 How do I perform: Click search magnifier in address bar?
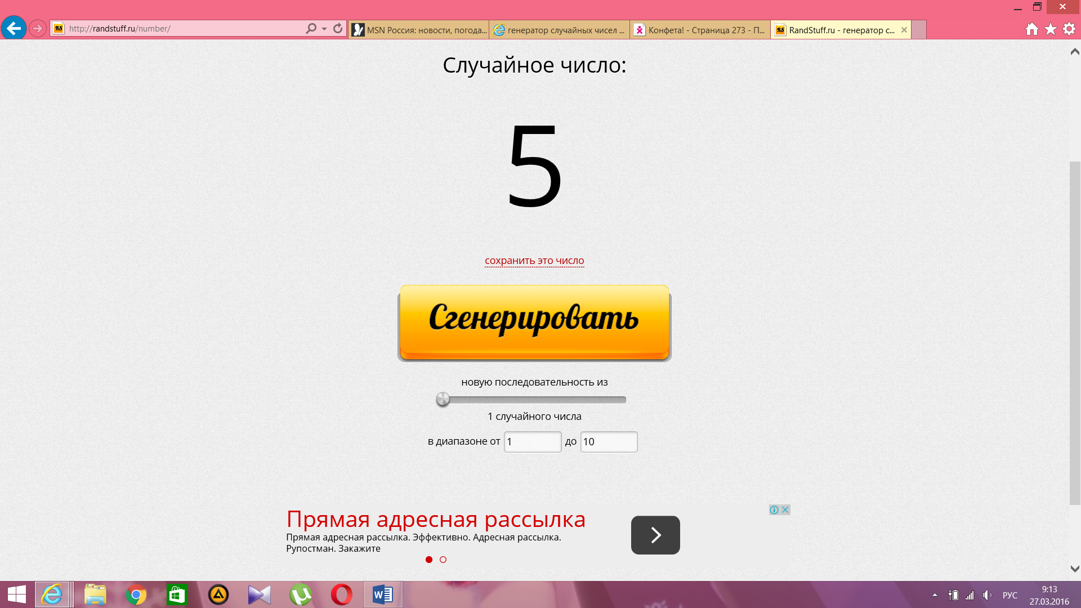311,28
